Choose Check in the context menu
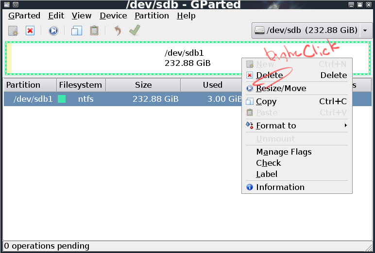Image resolution: width=375 pixels, height=253 pixels. 297,163
